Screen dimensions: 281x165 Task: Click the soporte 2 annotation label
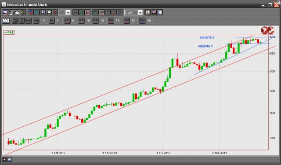(x=207, y=37)
